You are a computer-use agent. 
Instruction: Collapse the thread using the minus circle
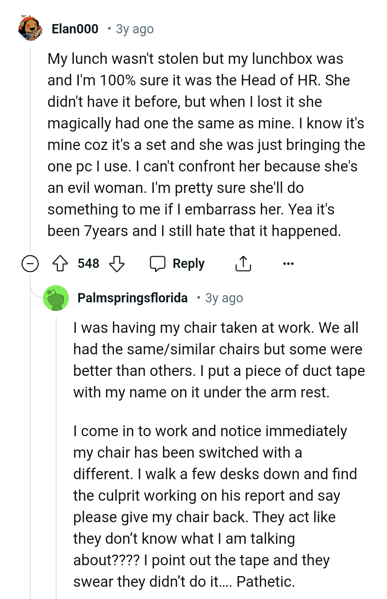tap(30, 263)
